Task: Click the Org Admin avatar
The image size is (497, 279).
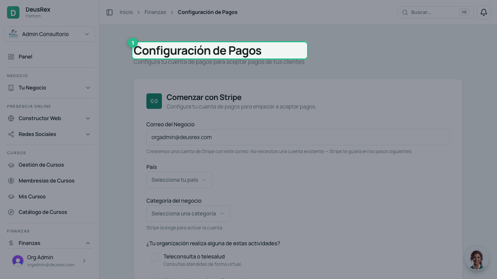Action: 18,261
